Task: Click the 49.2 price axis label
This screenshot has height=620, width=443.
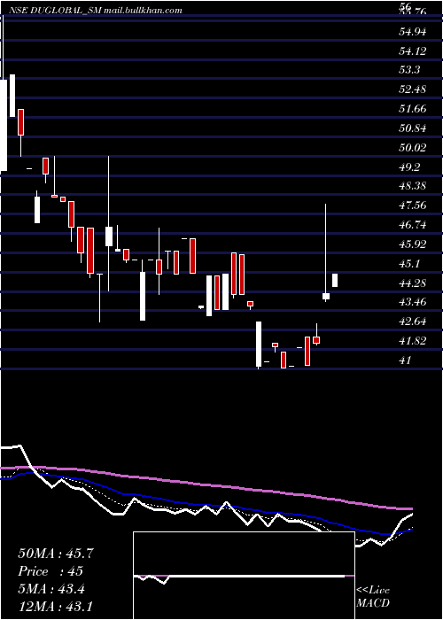Action: point(409,167)
